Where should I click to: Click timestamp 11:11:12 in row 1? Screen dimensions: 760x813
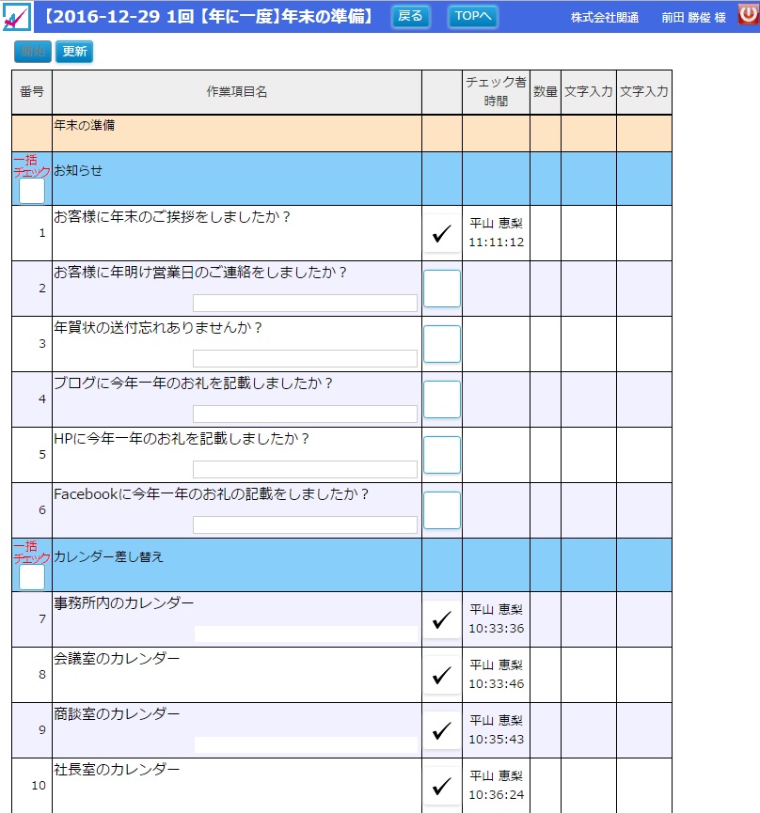497,242
